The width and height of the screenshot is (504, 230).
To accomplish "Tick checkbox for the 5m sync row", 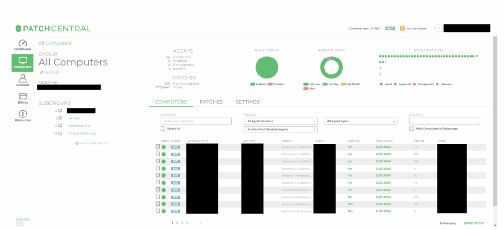I will 158,168.
